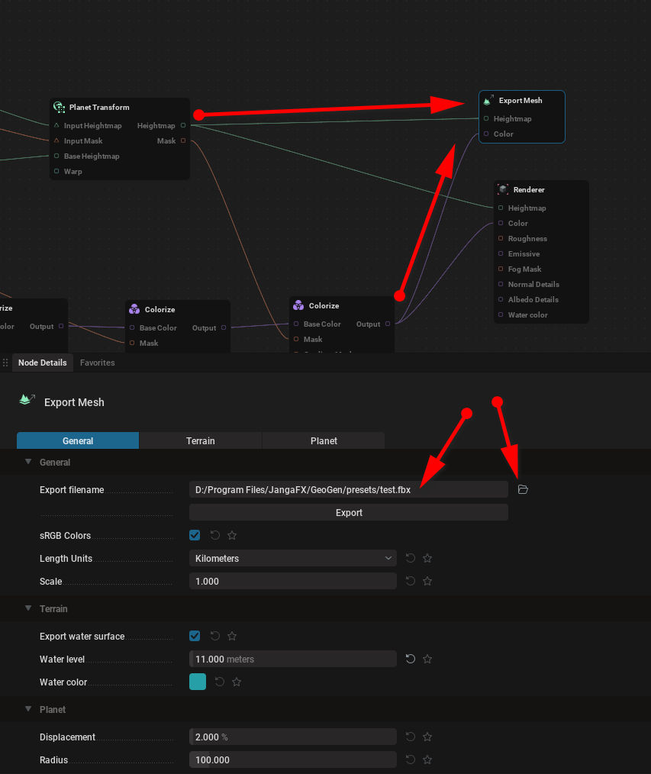The width and height of the screenshot is (651, 774).
Task: Open the Terrain tab
Action: [x=200, y=440]
